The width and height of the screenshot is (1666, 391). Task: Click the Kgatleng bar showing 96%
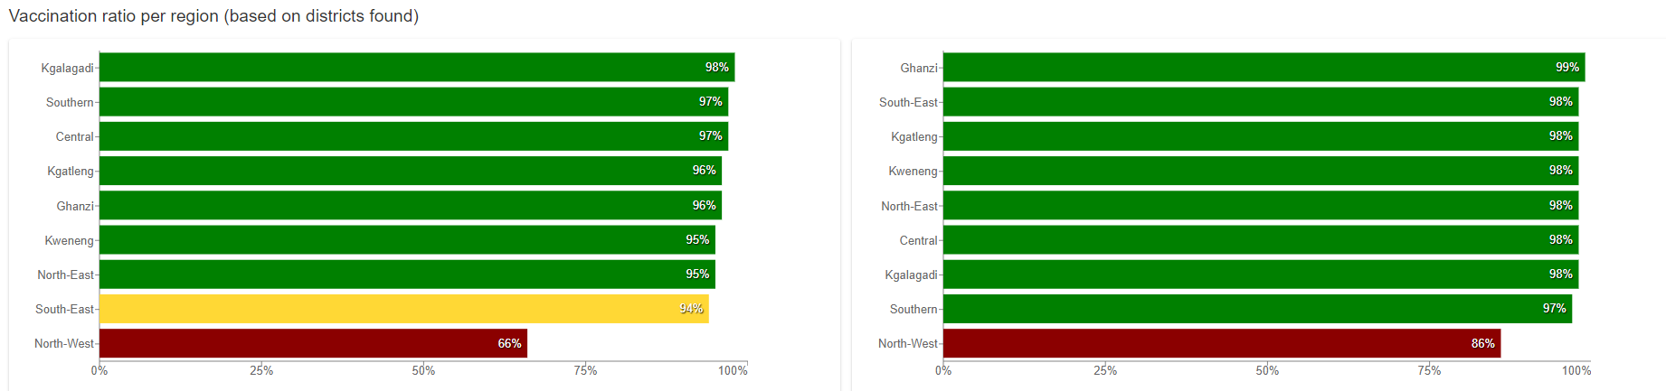[410, 171]
